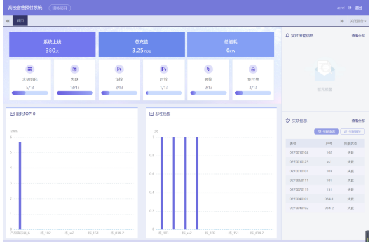The image size is (375, 244).
Task: Select the 失联电表 tab button
Action: (326, 132)
